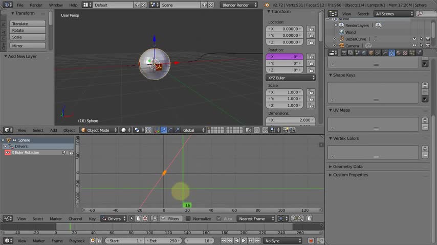Image resolution: width=437 pixels, height=245 pixels.
Task: Toggle lock on Location X field
Action: tap(311, 29)
